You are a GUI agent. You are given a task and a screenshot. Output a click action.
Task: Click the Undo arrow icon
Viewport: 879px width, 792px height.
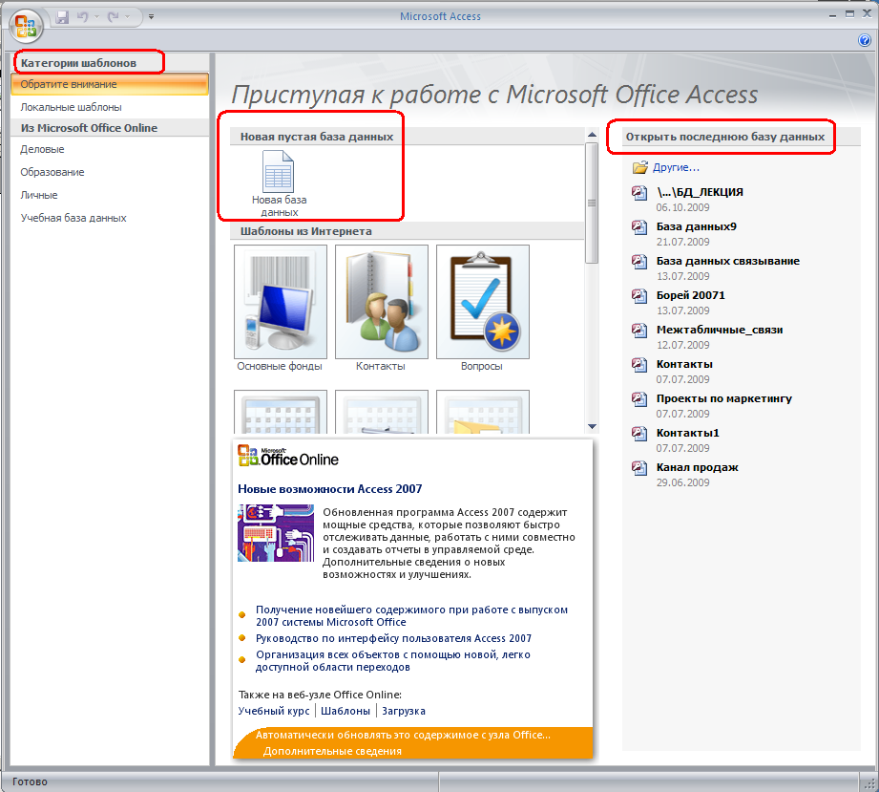coord(82,17)
